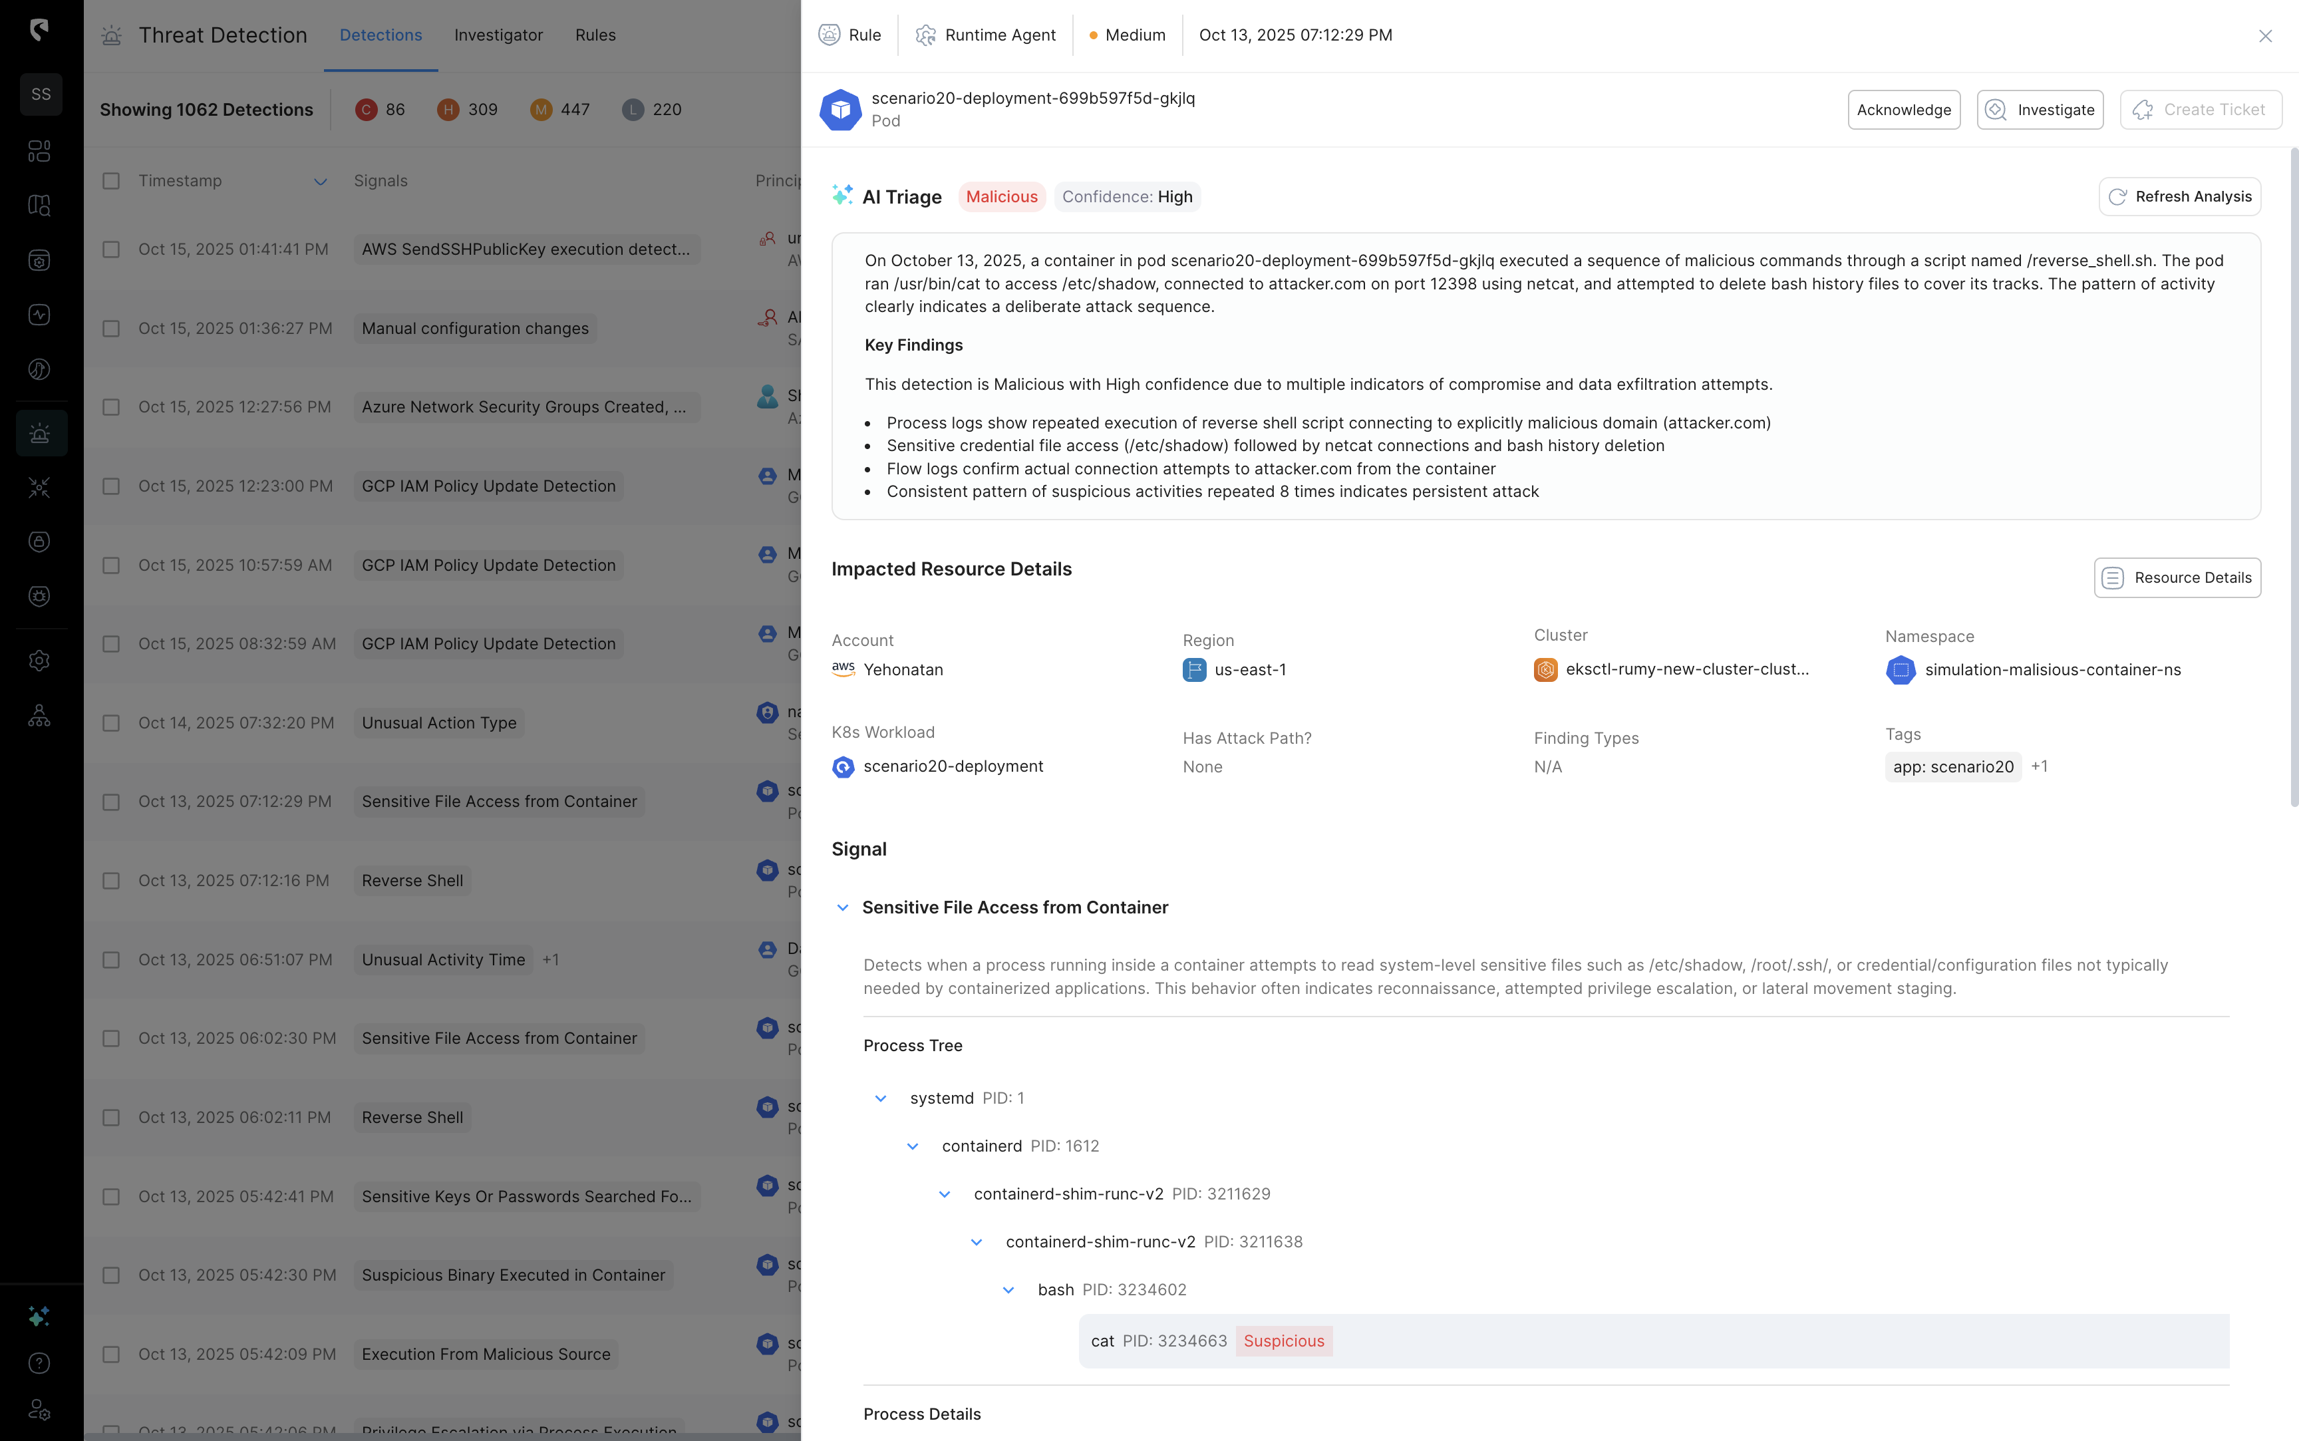Open the help question mark icon
Image resolution: width=2299 pixels, height=1441 pixels.
pos(40,1363)
